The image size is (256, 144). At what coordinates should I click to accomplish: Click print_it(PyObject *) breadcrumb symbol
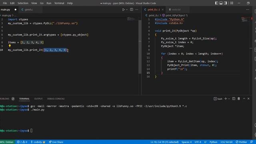pos(176,15)
